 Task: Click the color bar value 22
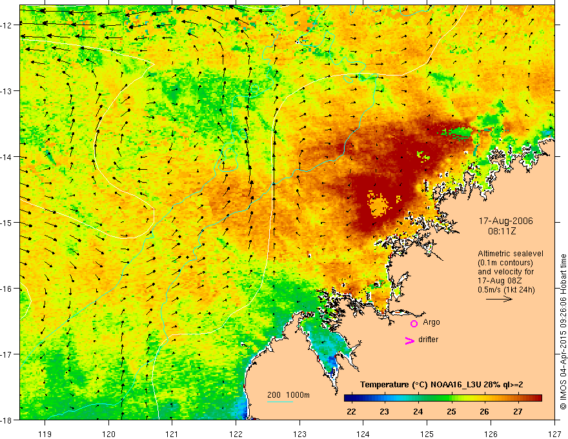click(351, 411)
